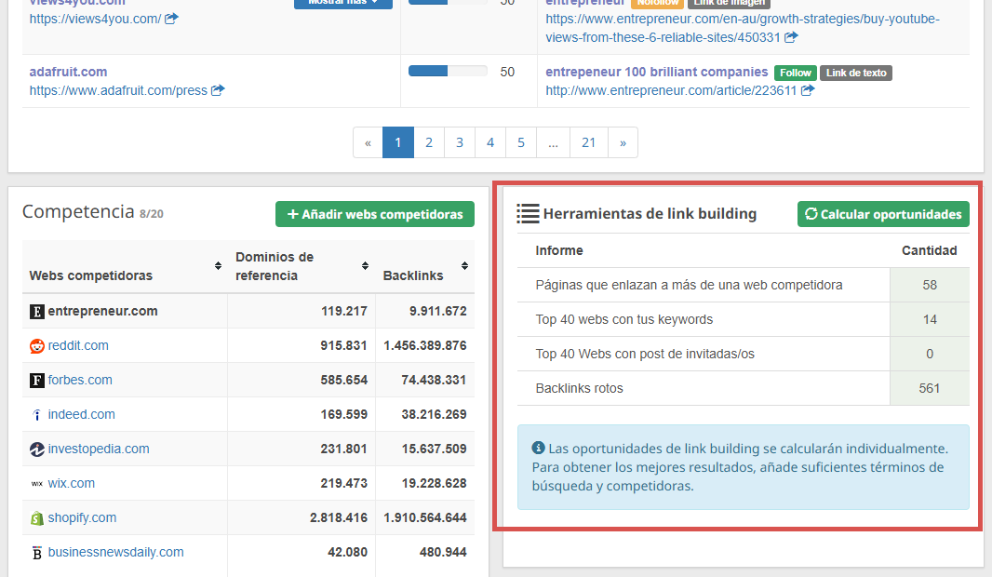This screenshot has width=992, height=577.
Task: Click quantity 58 for competitor-linking pages
Action: point(930,285)
